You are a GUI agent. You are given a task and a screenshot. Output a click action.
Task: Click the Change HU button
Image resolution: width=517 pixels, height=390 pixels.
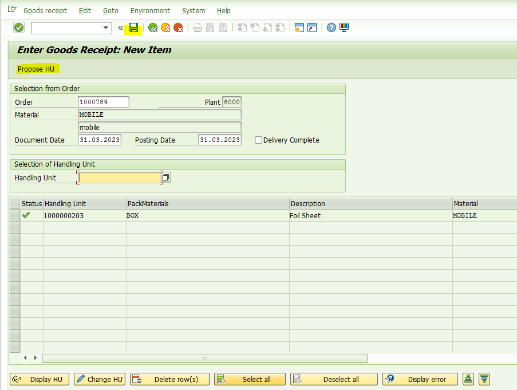point(99,379)
